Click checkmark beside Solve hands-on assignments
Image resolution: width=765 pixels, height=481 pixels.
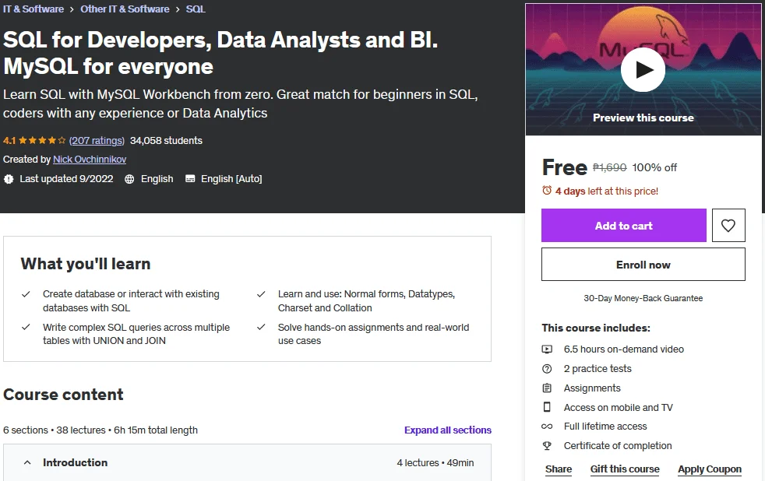(261, 327)
